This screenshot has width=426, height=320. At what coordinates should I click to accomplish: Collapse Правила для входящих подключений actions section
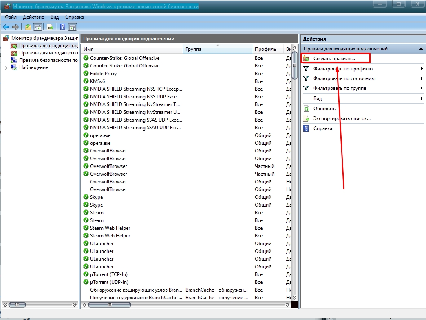pos(421,49)
